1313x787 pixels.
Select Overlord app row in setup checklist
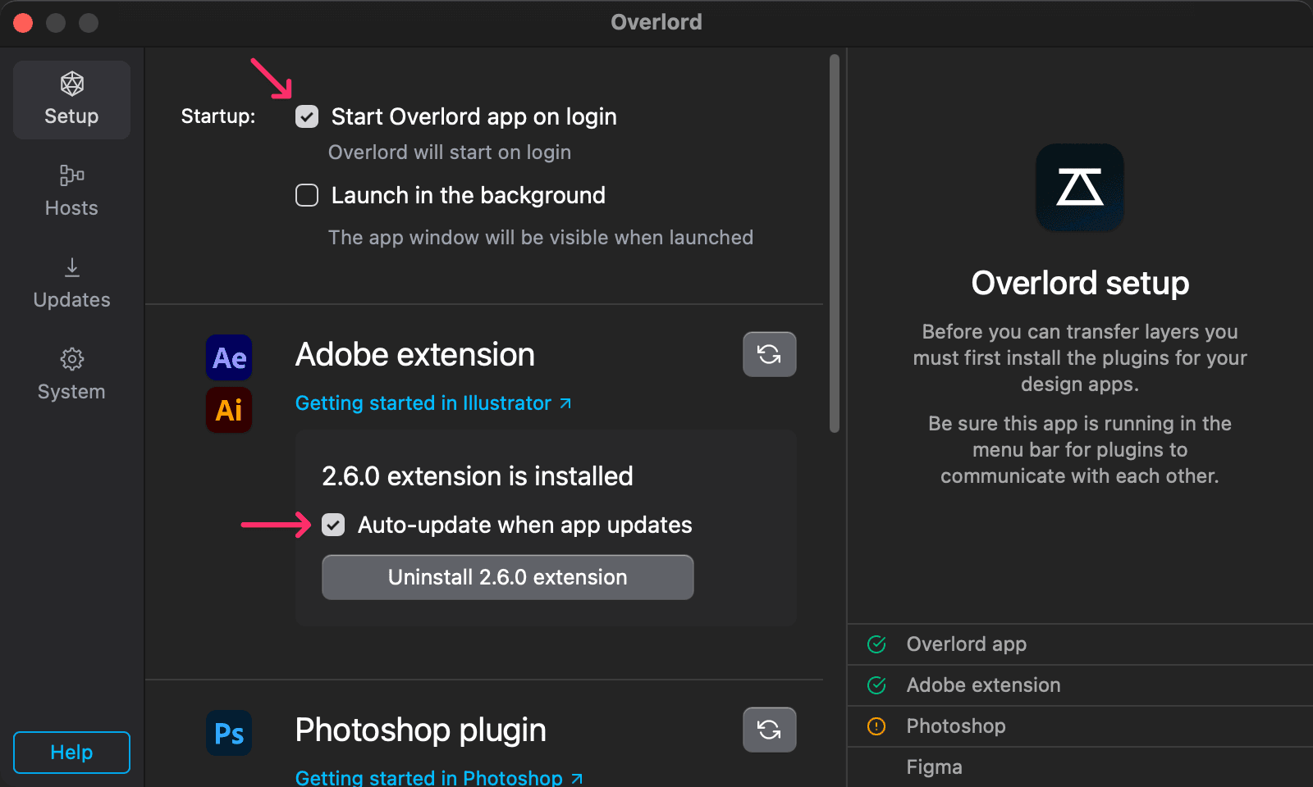[1080, 644]
